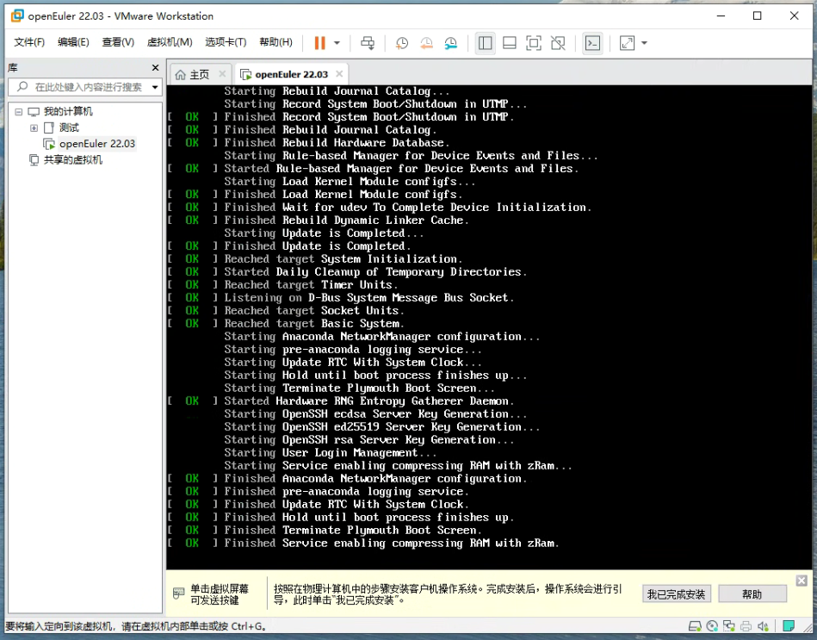The image size is (817, 640).
Task: Click the VM icon on openEuler tab
Action: tap(246, 75)
